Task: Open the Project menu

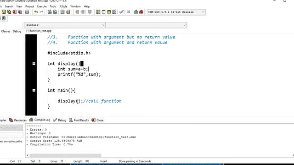Action: click(x=29, y=6)
